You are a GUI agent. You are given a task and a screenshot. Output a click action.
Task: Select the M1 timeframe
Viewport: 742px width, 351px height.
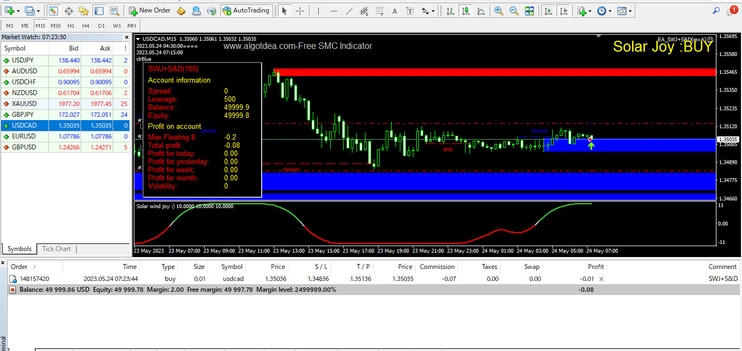(10, 26)
